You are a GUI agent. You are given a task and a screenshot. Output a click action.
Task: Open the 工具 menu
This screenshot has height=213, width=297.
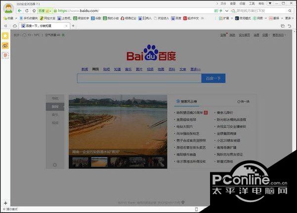pyautogui.click(x=252, y=3)
